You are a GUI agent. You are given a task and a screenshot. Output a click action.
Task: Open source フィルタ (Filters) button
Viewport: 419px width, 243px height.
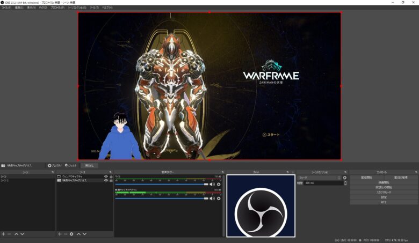(70, 166)
